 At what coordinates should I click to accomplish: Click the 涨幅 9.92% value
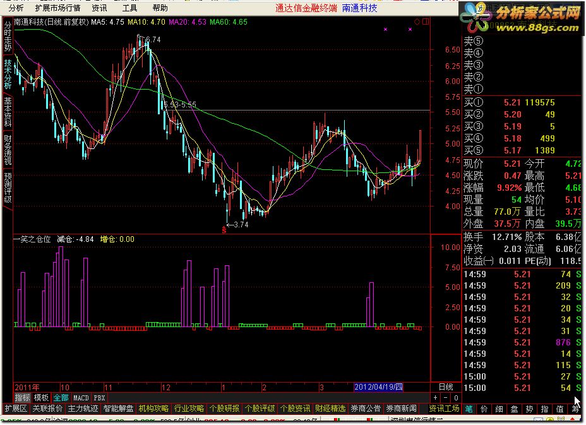pos(509,188)
